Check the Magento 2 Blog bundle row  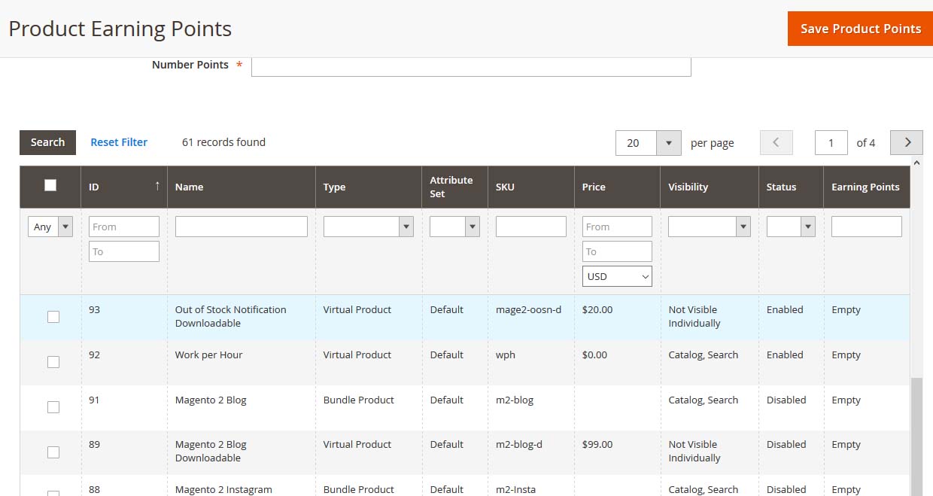[53, 407]
